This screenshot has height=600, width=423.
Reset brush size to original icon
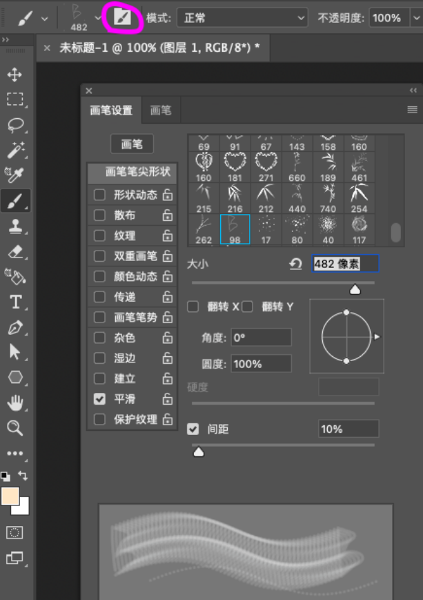tap(295, 264)
